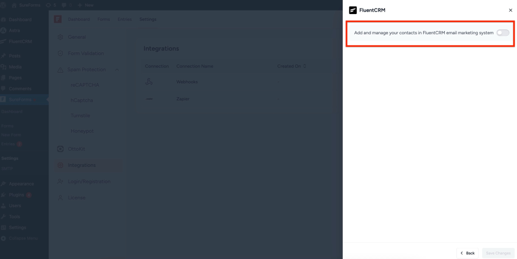Open Turnstile settings
The height and width of the screenshot is (259, 517).
point(80,115)
